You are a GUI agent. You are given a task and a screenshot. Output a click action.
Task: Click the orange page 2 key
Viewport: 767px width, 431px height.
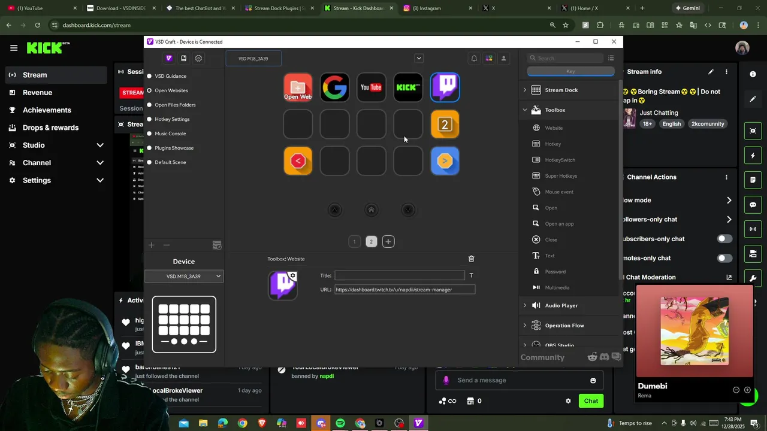(x=445, y=125)
